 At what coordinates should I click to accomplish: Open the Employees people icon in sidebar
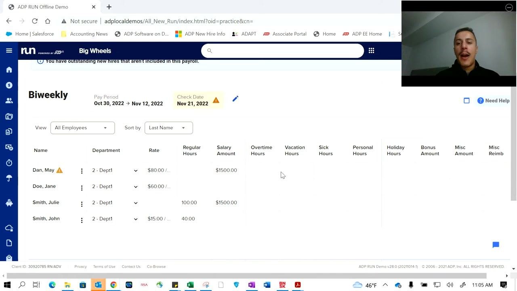click(x=9, y=101)
